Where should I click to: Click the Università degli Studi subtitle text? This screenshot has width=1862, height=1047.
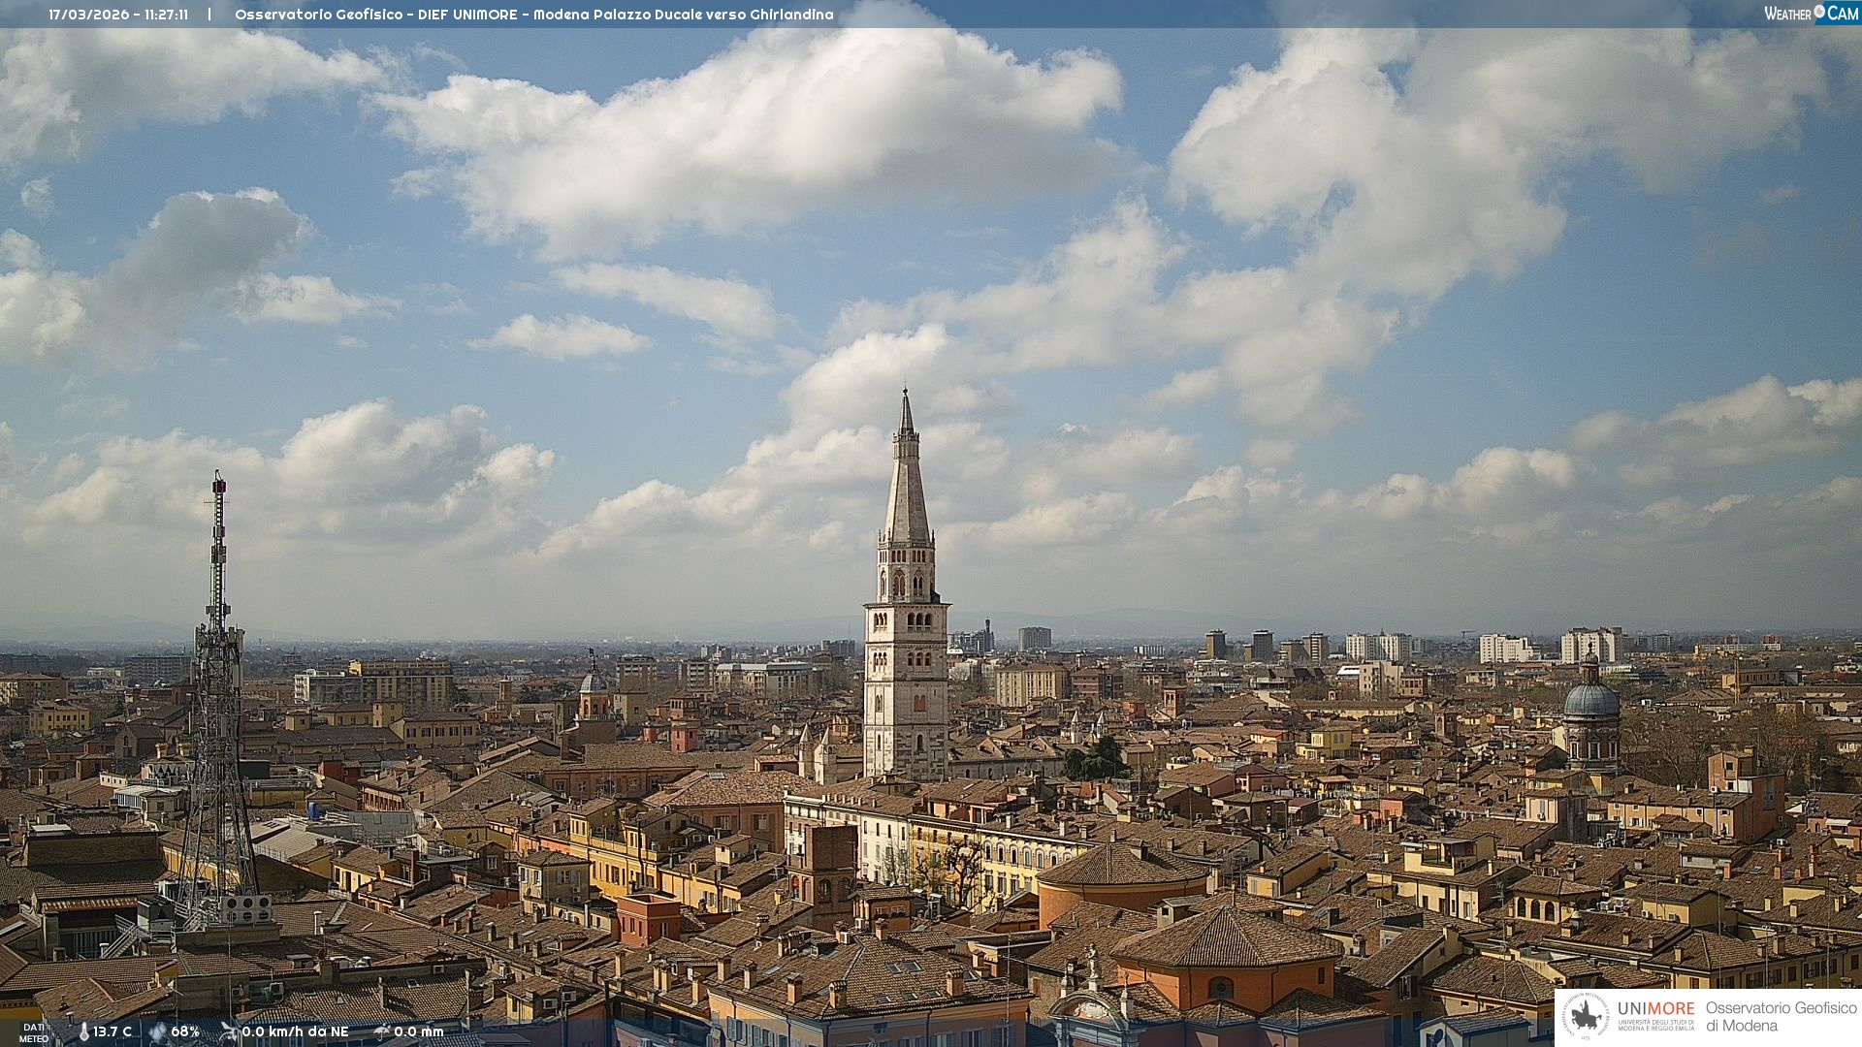coord(1655,1025)
